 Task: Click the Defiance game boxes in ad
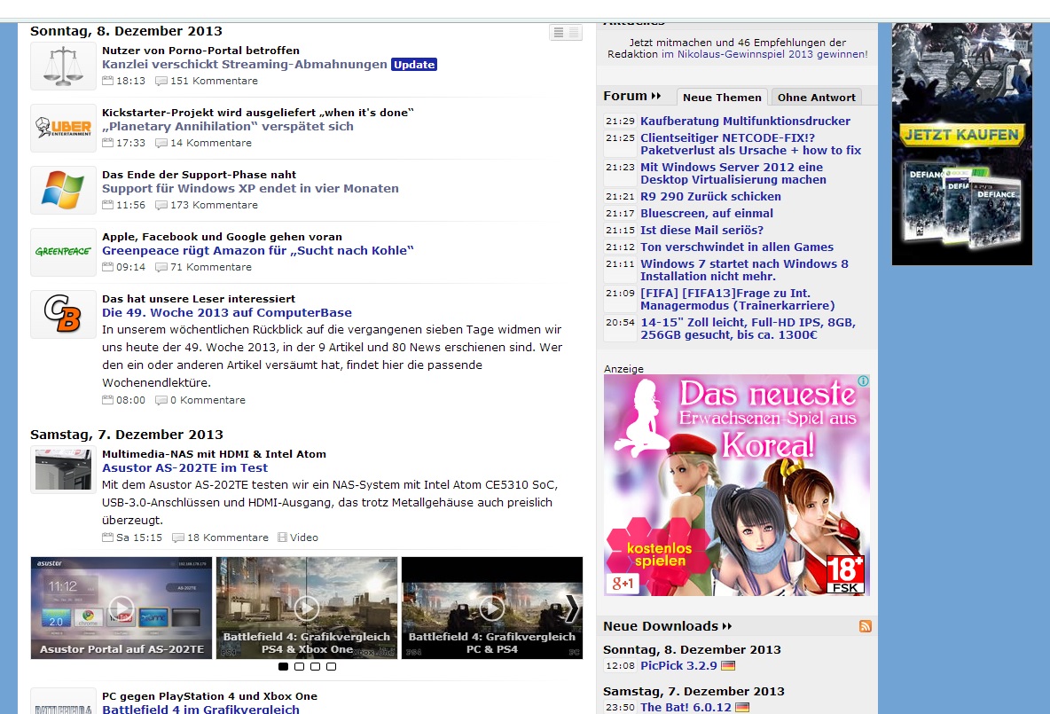click(961, 204)
